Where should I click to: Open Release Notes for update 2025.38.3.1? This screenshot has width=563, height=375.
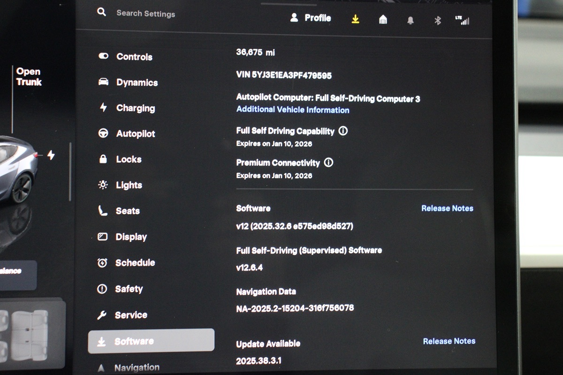click(448, 341)
